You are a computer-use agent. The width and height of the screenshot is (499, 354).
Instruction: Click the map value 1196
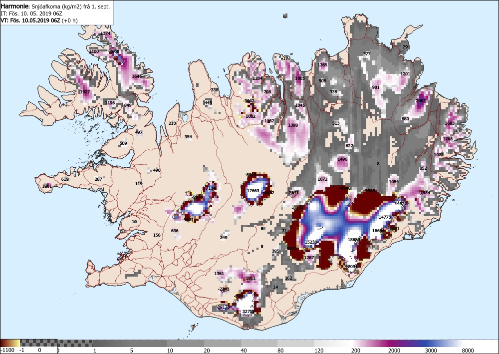click(110, 103)
